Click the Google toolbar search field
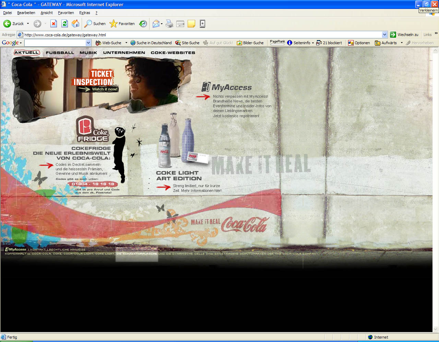Viewport: 439px width, 342px height. (x=55, y=43)
